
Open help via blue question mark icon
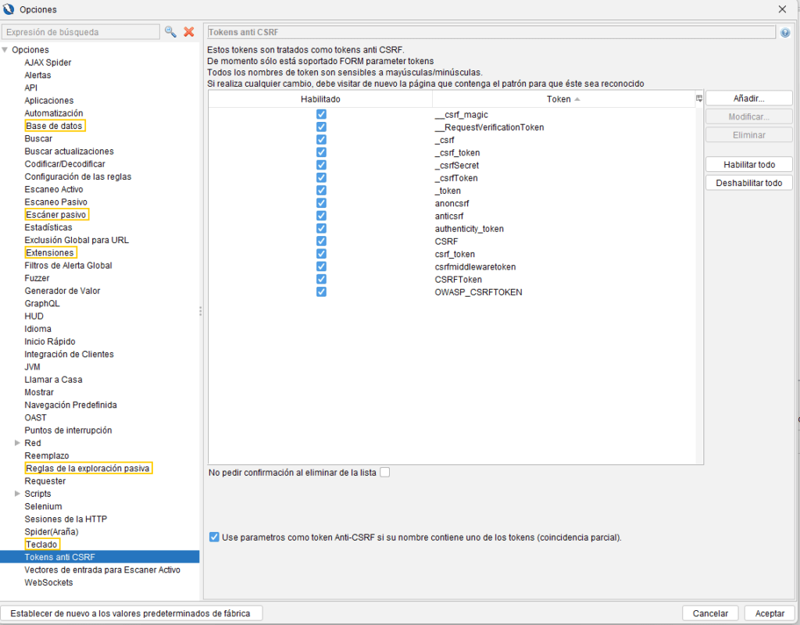click(784, 33)
